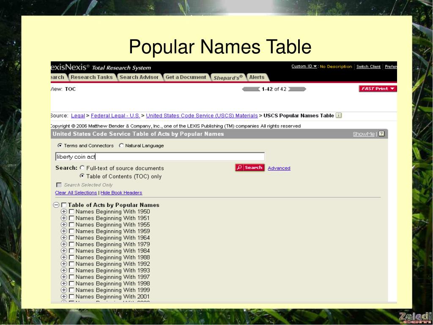The height and width of the screenshot is (325, 433).
Task: Collapse the Table of Acts by Popular Names tree
Action: coord(56,205)
